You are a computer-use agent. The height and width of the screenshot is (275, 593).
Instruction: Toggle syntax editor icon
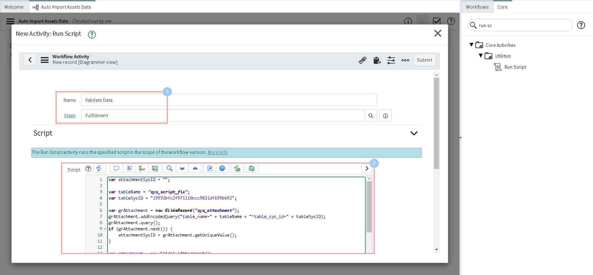pyautogui.click(x=99, y=168)
